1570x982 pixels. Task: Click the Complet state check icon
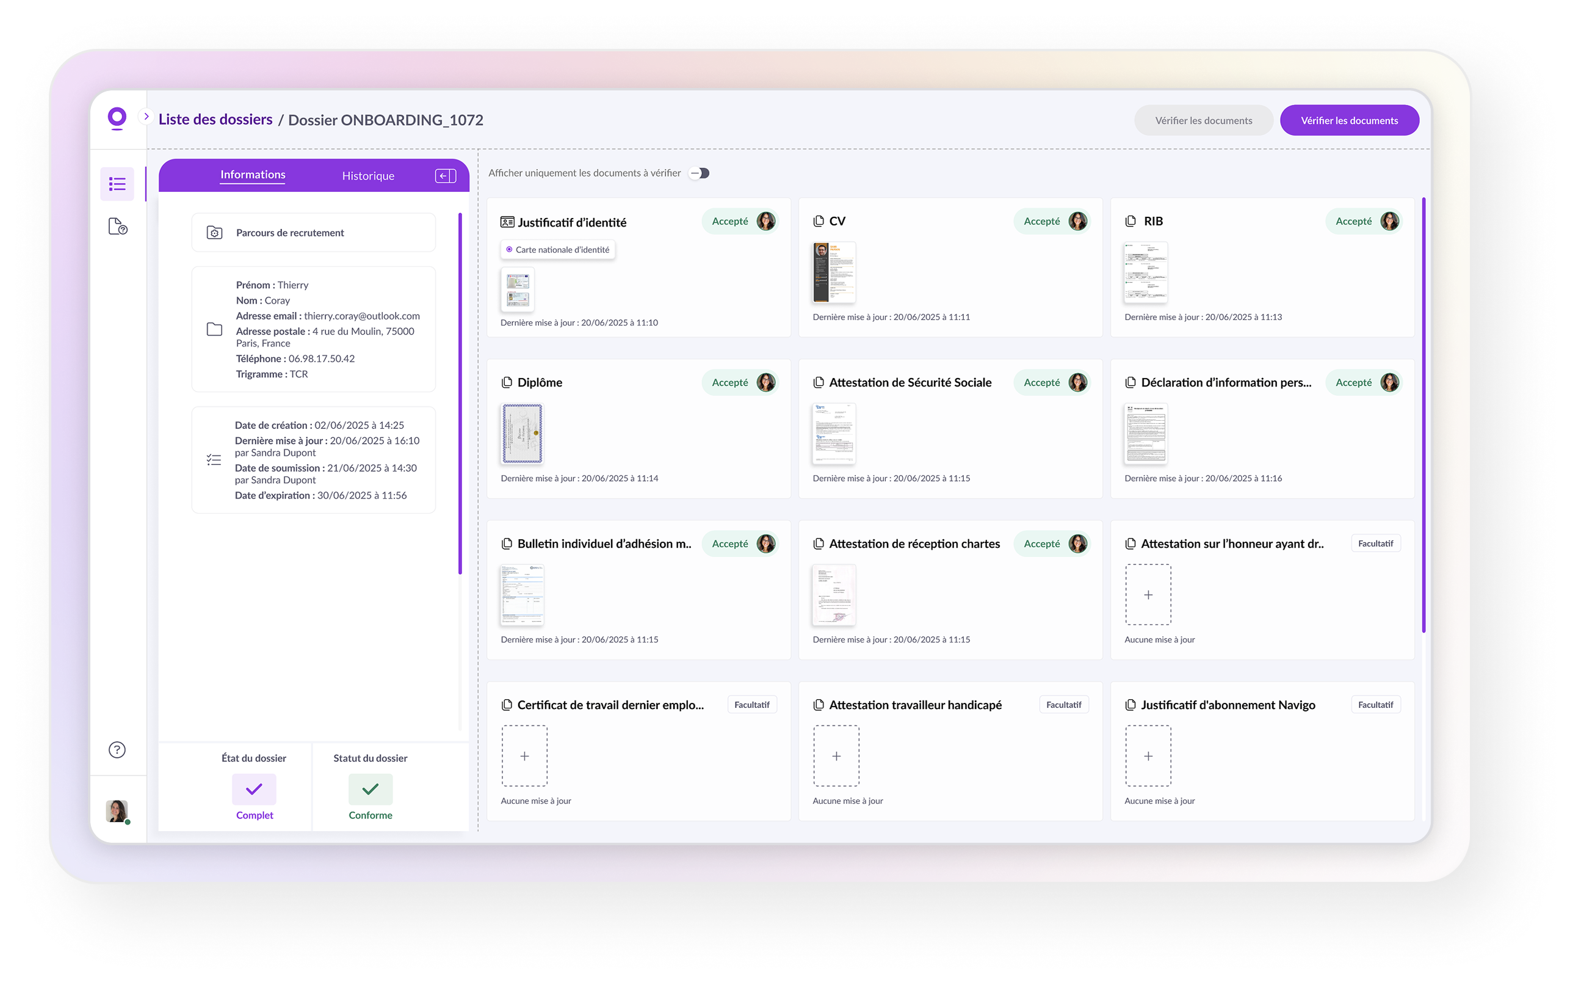click(254, 789)
